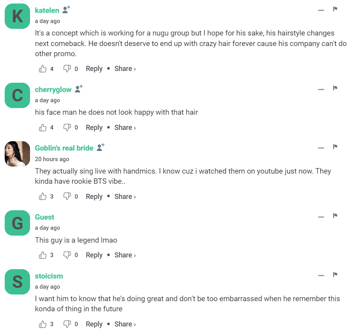Collapse katelen's comment thread
350x330 pixels.
coord(321,10)
